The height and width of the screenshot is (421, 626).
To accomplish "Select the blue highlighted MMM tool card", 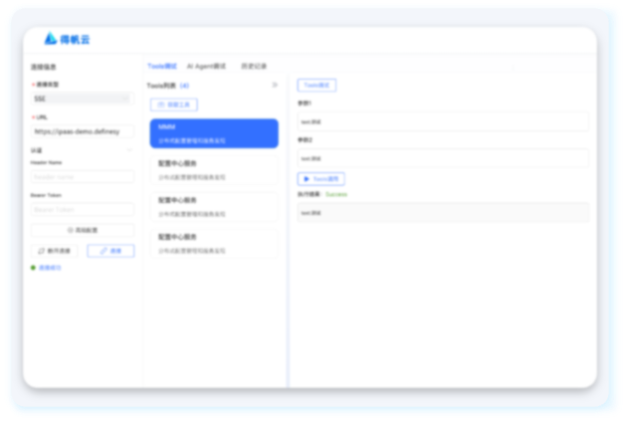I will [214, 133].
